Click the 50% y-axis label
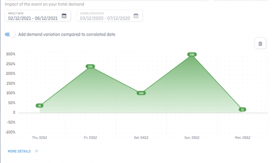 pyautogui.click(x=12, y=103)
